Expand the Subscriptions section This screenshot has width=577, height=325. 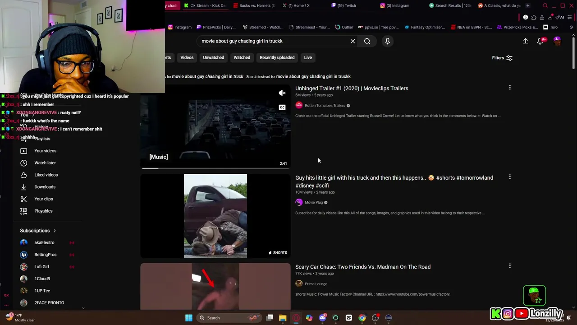click(38, 231)
